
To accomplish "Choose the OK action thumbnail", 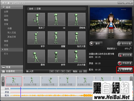I will click(56, 19).
